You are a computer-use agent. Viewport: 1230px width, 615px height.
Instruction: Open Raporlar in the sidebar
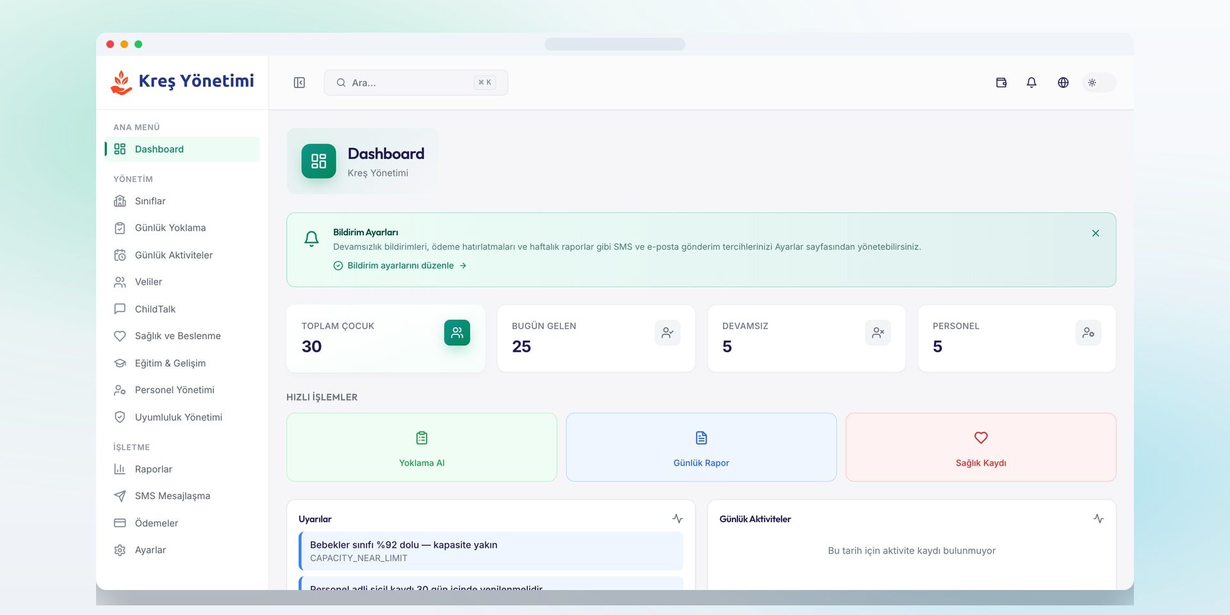coord(183,469)
